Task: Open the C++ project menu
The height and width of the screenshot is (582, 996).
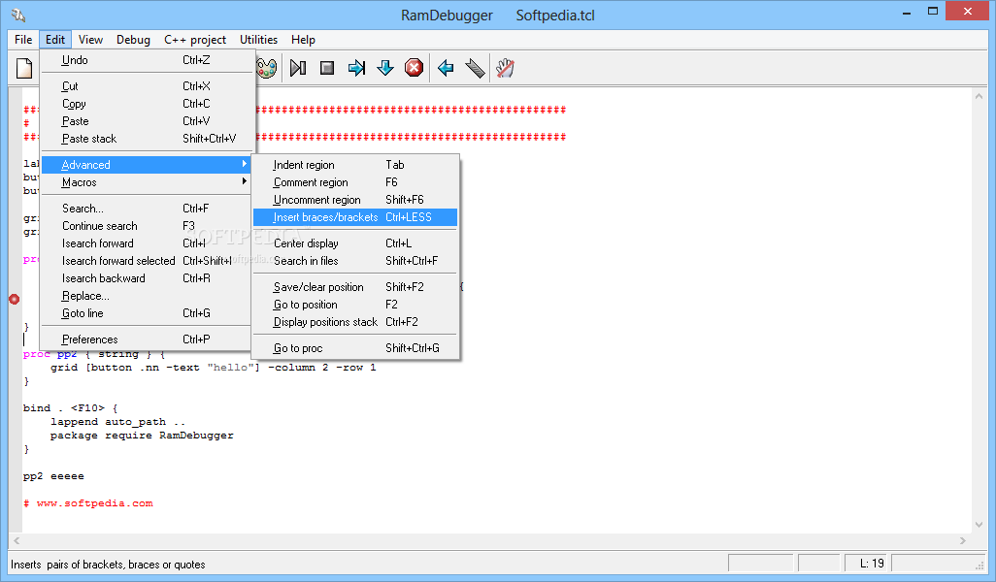Action: (x=195, y=40)
